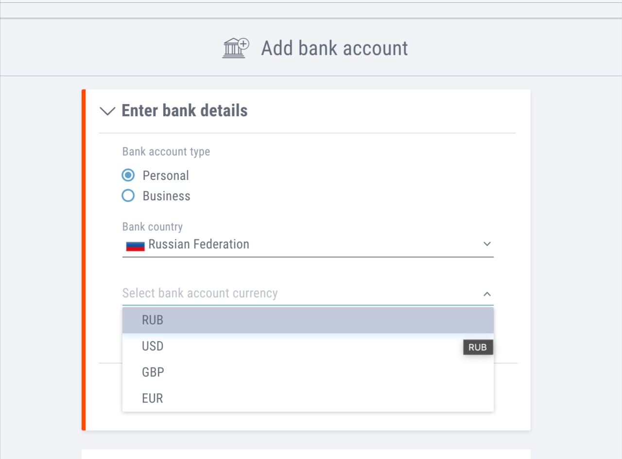Click the Russian flag icon
The height and width of the screenshot is (459, 622).
[135, 246]
